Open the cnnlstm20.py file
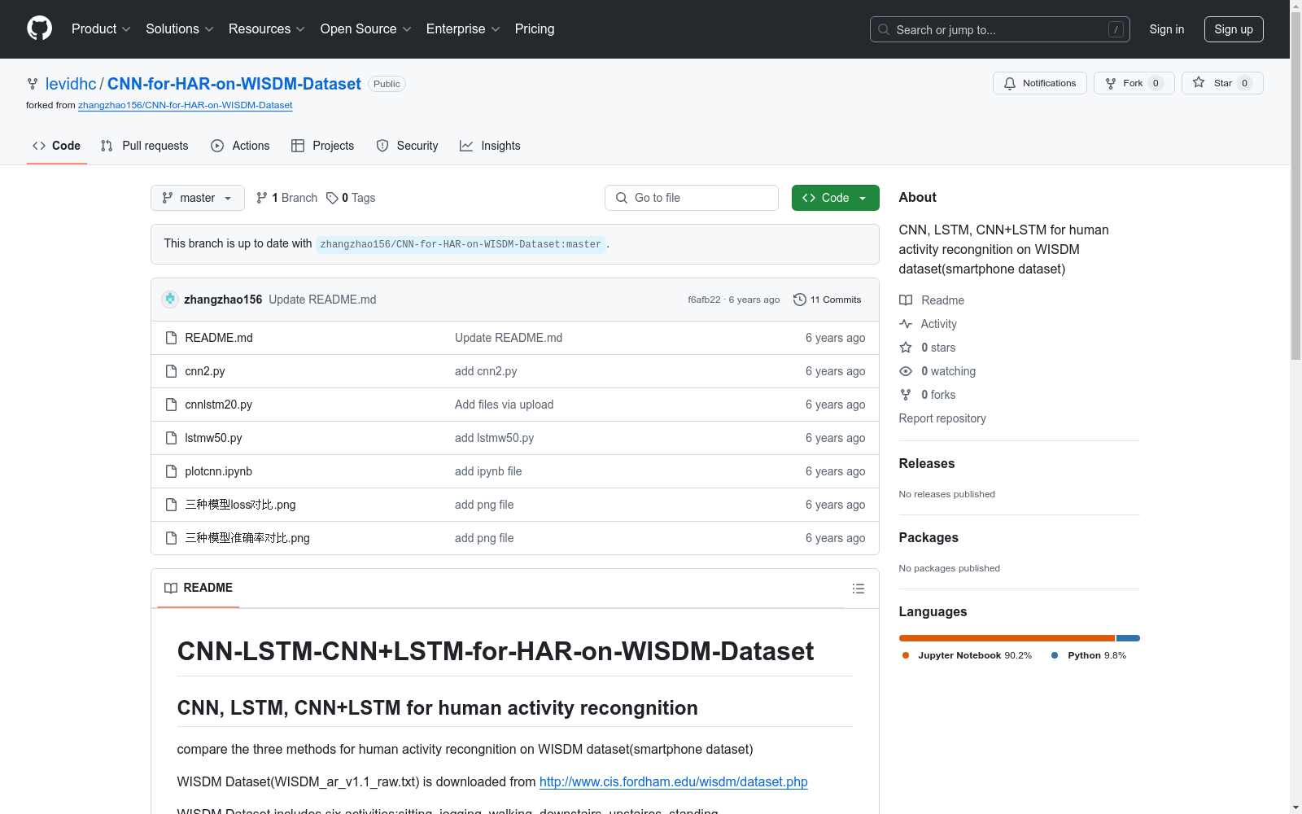Screen dimensions: 1302x814 point(218,405)
